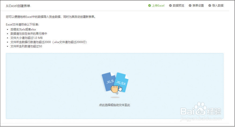Click the text 数据请勿放在合并的单元格中
The width and height of the screenshot is (235, 127).
point(29,34)
